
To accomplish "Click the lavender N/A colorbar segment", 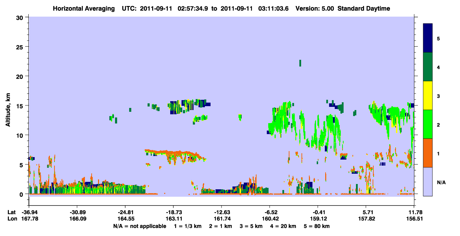I will pos(428,182).
